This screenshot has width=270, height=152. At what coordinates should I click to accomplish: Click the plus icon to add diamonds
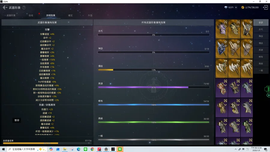(236, 8)
